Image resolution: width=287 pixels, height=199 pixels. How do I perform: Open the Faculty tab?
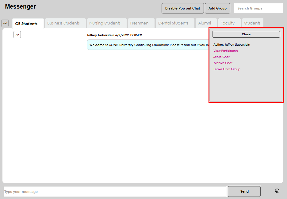coord(229,23)
